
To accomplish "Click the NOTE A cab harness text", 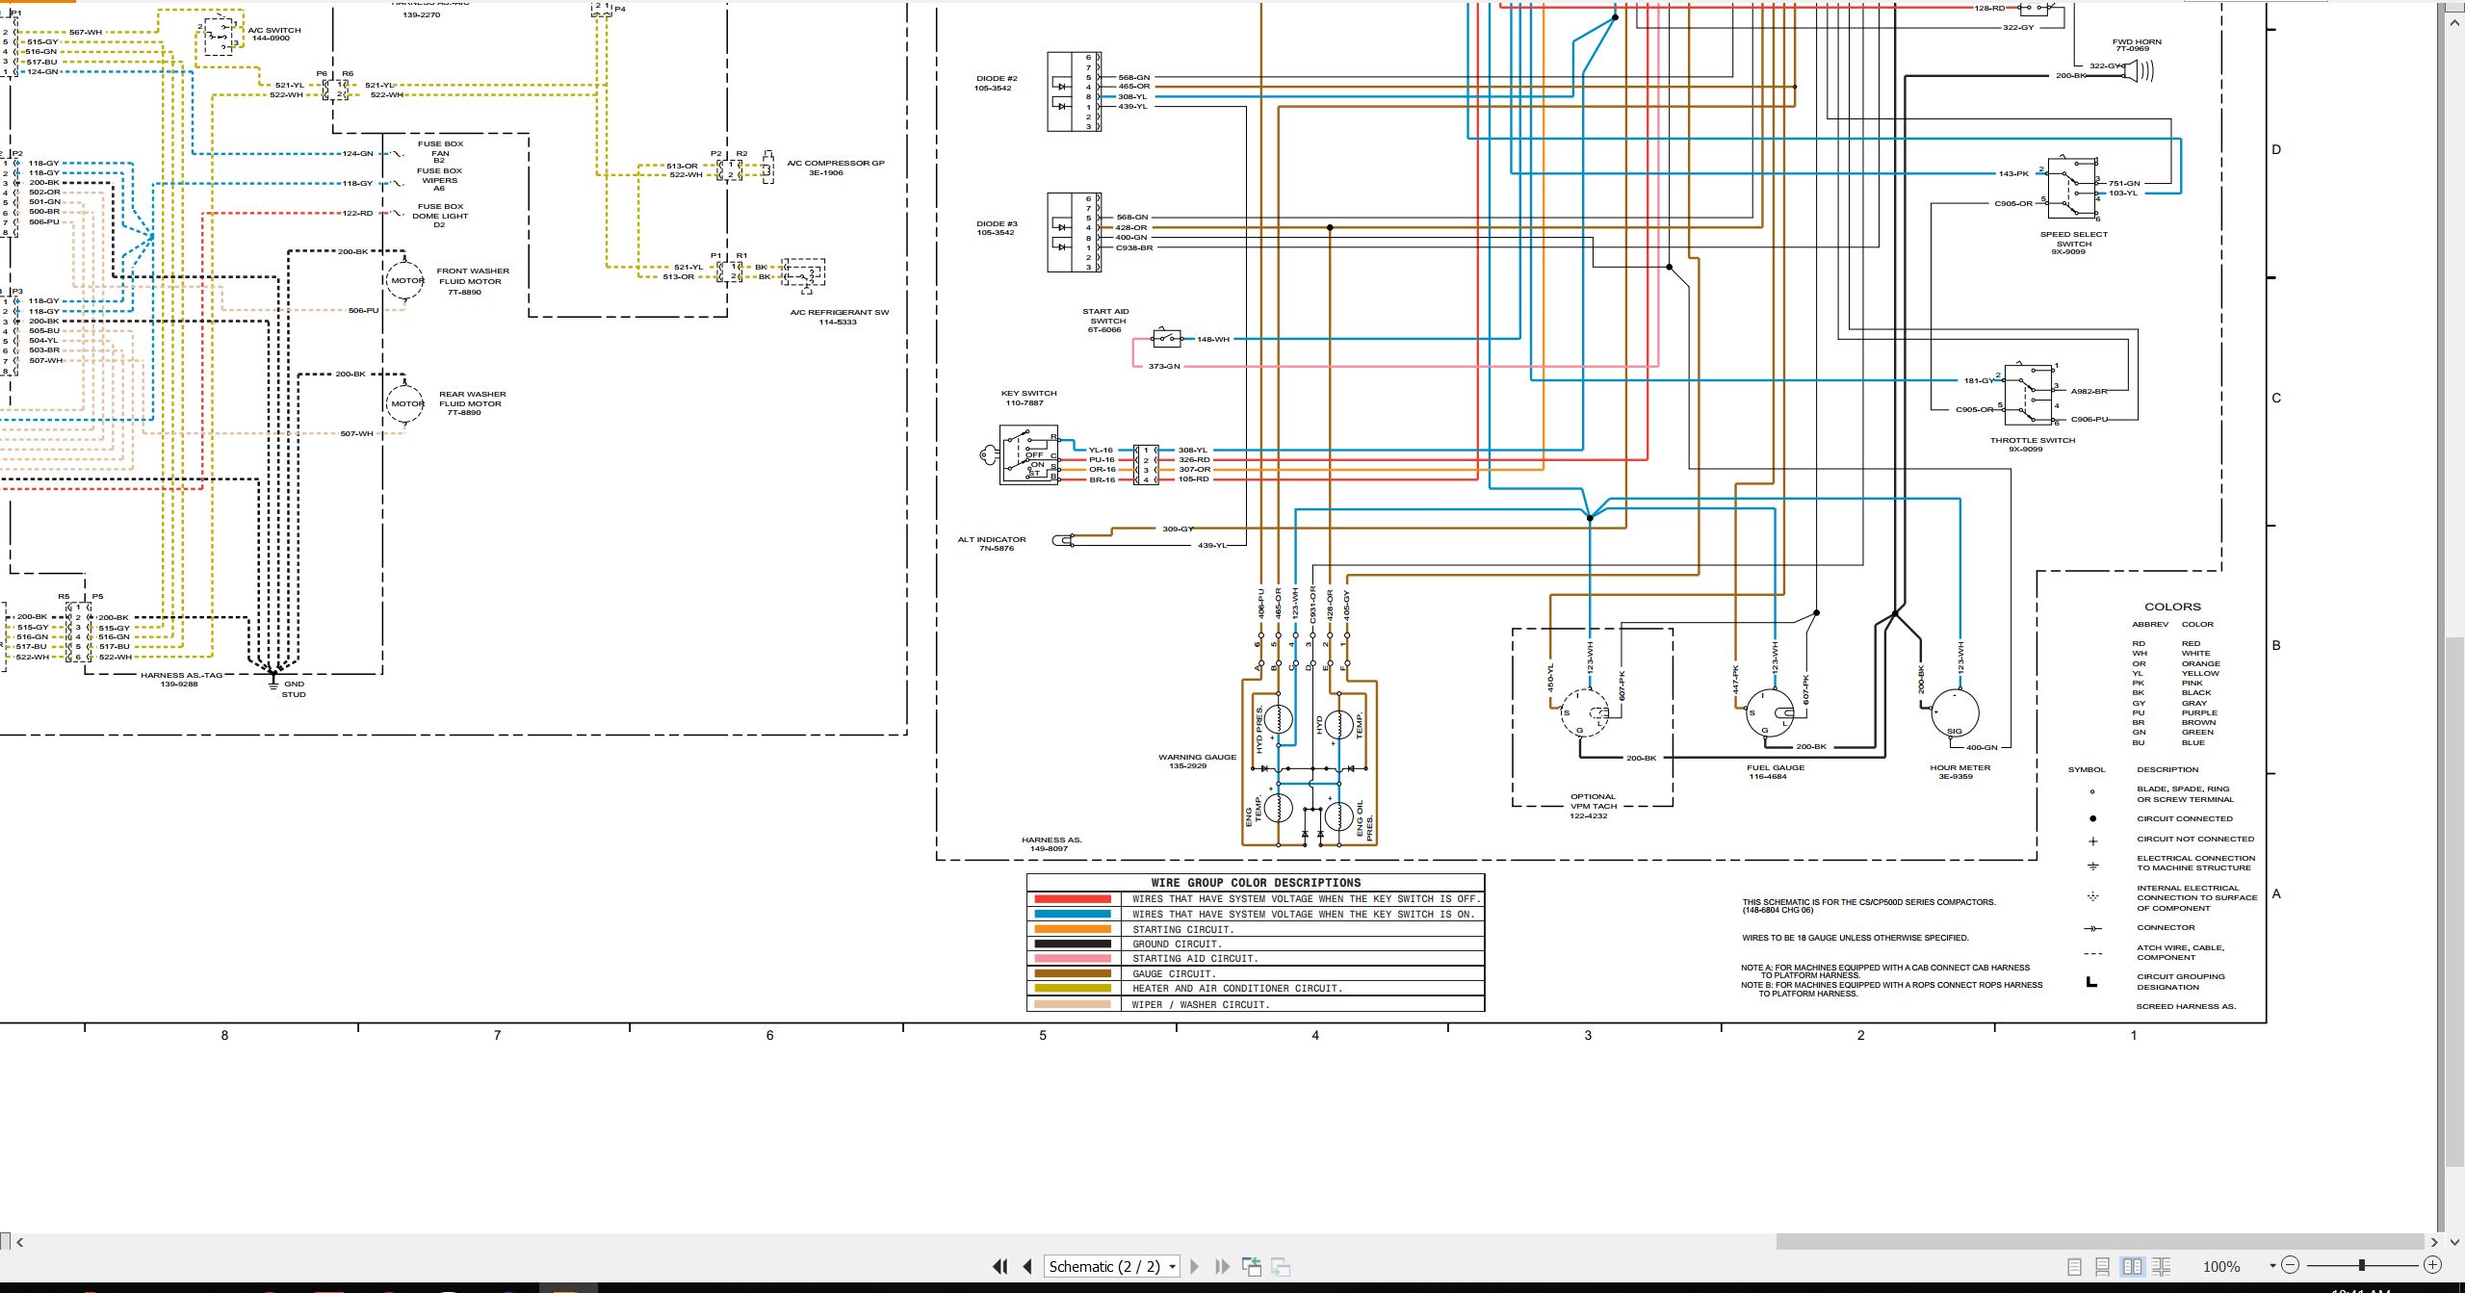I will (1885, 971).
